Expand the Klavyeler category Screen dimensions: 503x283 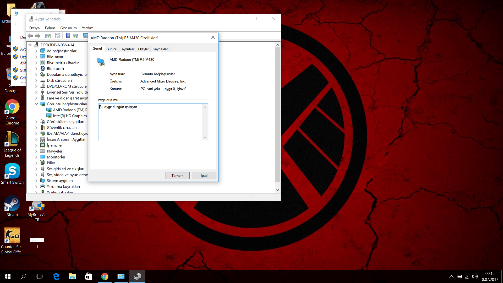36,151
